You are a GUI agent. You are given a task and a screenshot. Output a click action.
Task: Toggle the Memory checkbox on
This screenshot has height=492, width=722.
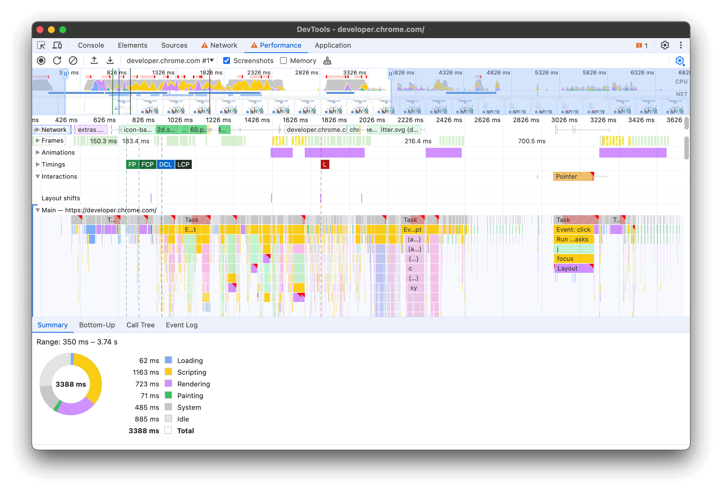(284, 60)
